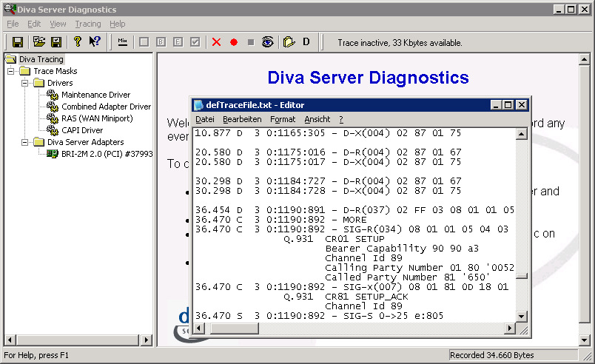This screenshot has width=595, height=364.
Task: Click the Editor title bar notepad icon
Action: point(198,105)
